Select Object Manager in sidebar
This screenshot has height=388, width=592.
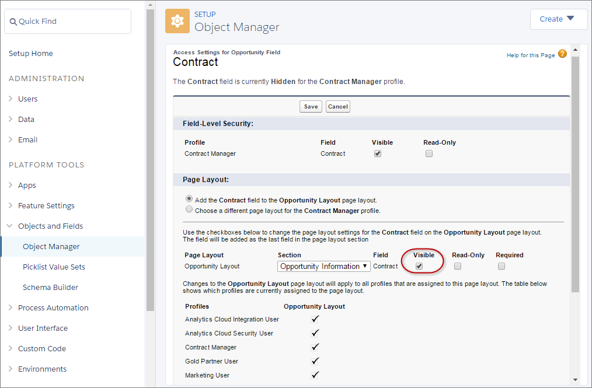coord(73,246)
